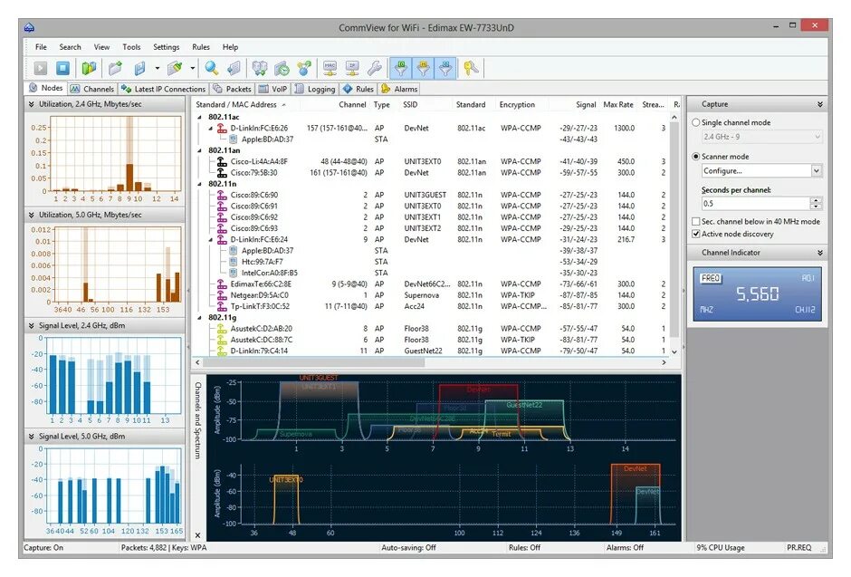The height and width of the screenshot is (577, 851).
Task: Open IP aliases toolbar icon
Action: click(x=352, y=69)
